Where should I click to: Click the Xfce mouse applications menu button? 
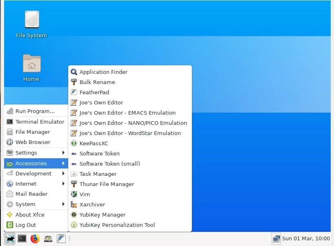[x=10, y=239]
